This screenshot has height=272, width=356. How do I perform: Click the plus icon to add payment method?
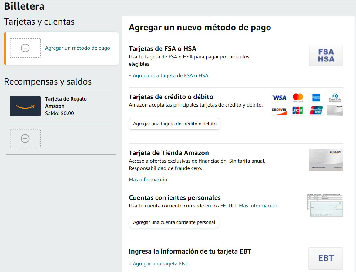click(x=25, y=48)
